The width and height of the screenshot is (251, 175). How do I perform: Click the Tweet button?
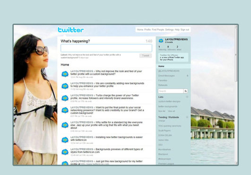[x=146, y=55]
